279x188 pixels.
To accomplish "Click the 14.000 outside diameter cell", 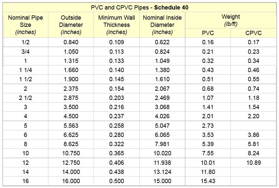I will pos(71,172).
